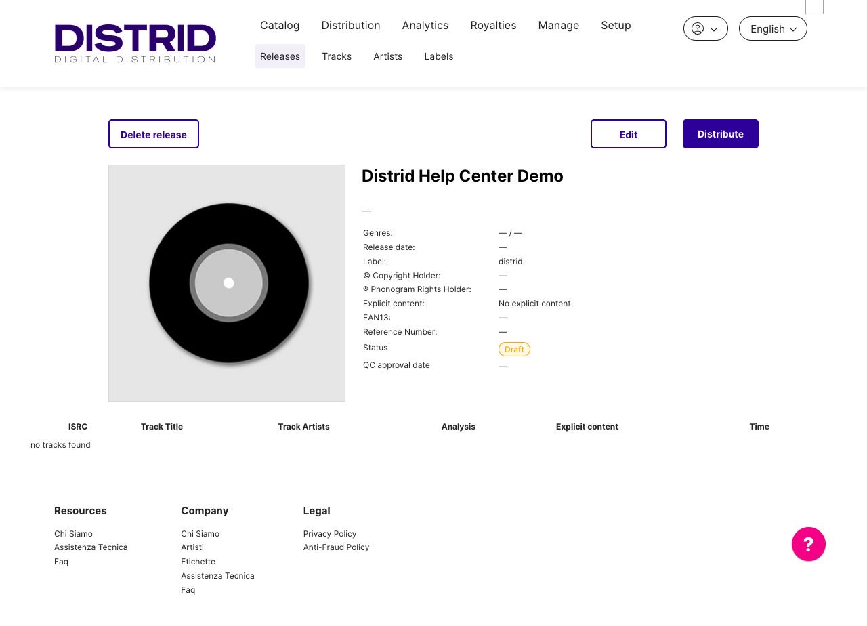Switch to the Tracks sub-tab
Image resolution: width=867 pixels, height=626 pixels.
tap(337, 56)
